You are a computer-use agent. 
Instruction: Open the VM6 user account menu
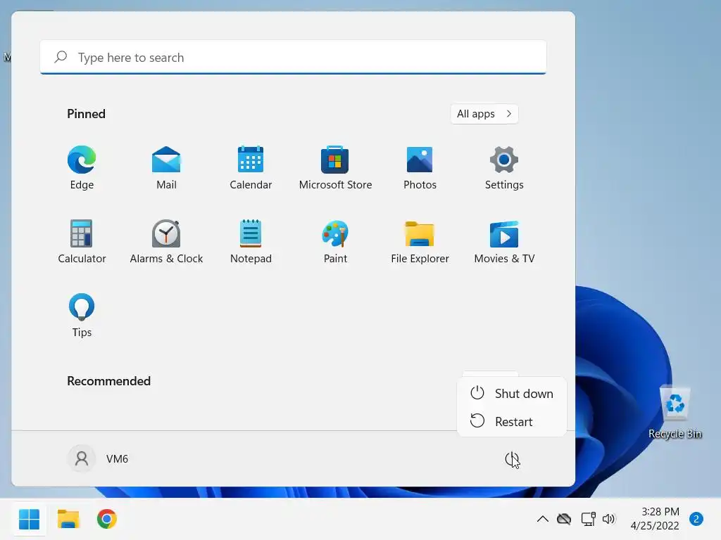click(x=98, y=458)
